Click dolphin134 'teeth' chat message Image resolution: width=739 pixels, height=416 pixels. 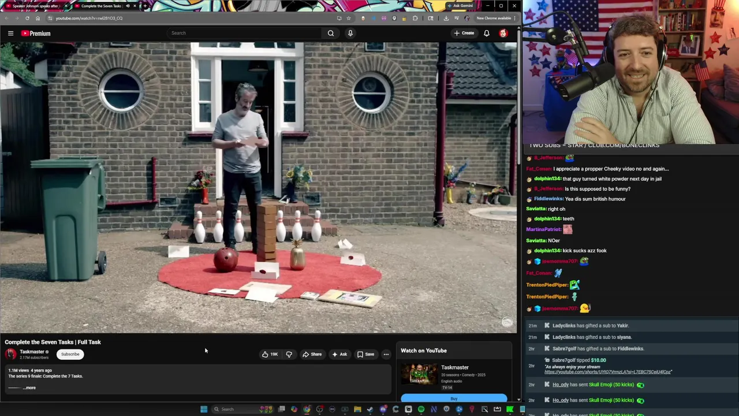coord(554,218)
